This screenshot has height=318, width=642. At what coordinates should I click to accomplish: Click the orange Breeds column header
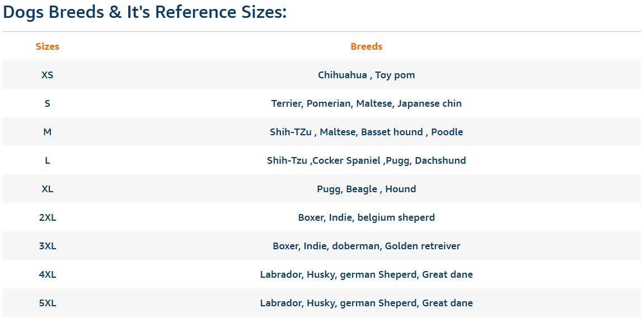[x=367, y=46]
